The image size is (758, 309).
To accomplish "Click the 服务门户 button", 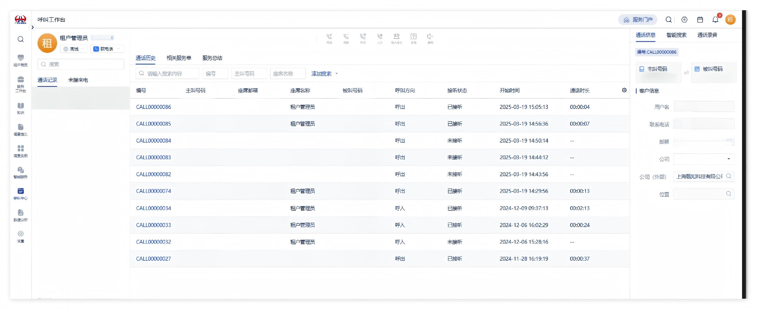I will 638,20.
